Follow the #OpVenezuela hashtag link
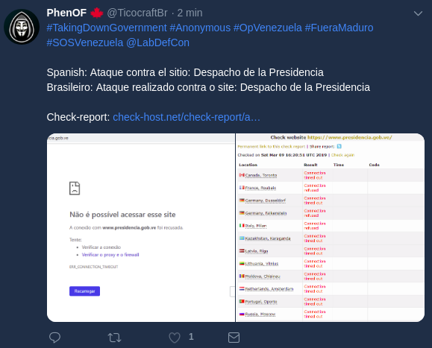 coord(268,28)
